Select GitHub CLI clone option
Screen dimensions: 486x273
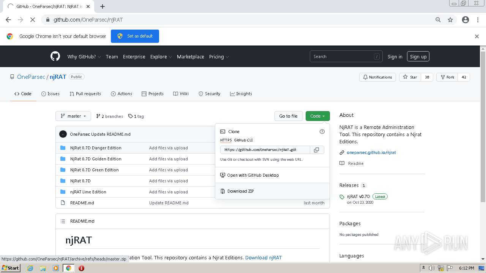(243, 140)
